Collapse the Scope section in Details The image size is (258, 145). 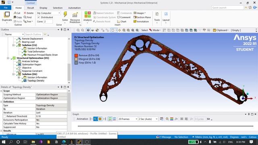pos(1,91)
